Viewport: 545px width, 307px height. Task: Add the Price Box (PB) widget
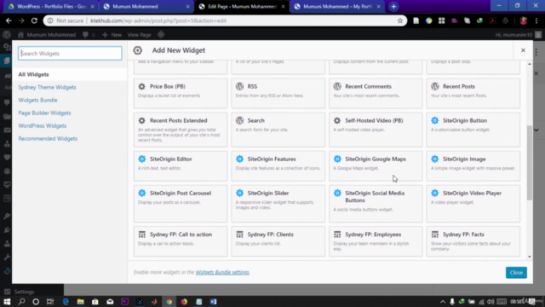pyautogui.click(x=181, y=93)
